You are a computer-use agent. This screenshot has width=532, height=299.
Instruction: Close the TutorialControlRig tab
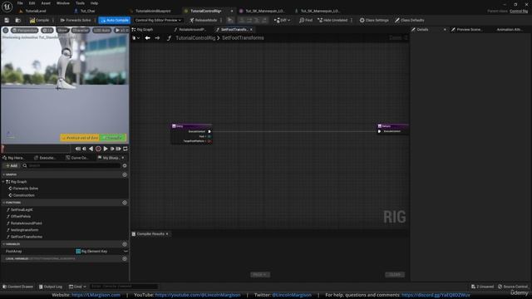pyautogui.click(x=232, y=11)
